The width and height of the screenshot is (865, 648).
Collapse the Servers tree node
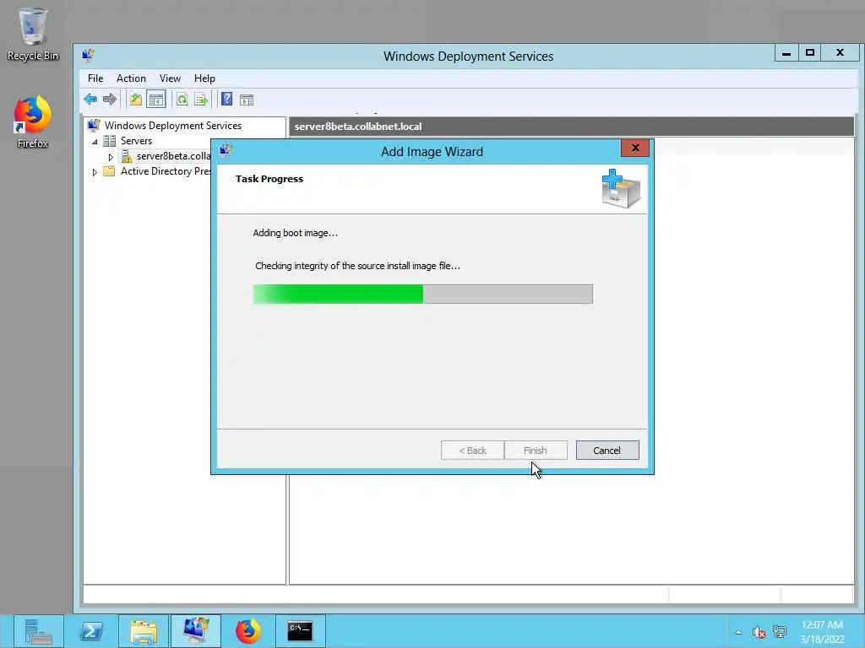tap(95, 142)
